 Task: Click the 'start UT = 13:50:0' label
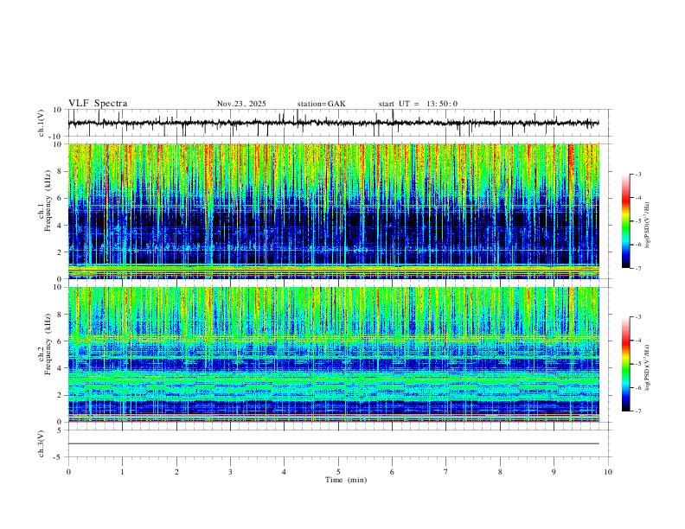click(x=418, y=104)
